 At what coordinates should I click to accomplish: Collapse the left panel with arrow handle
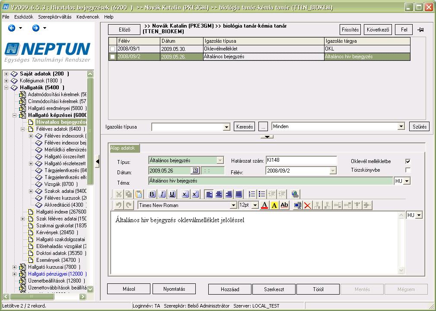pyautogui.click(x=97, y=162)
